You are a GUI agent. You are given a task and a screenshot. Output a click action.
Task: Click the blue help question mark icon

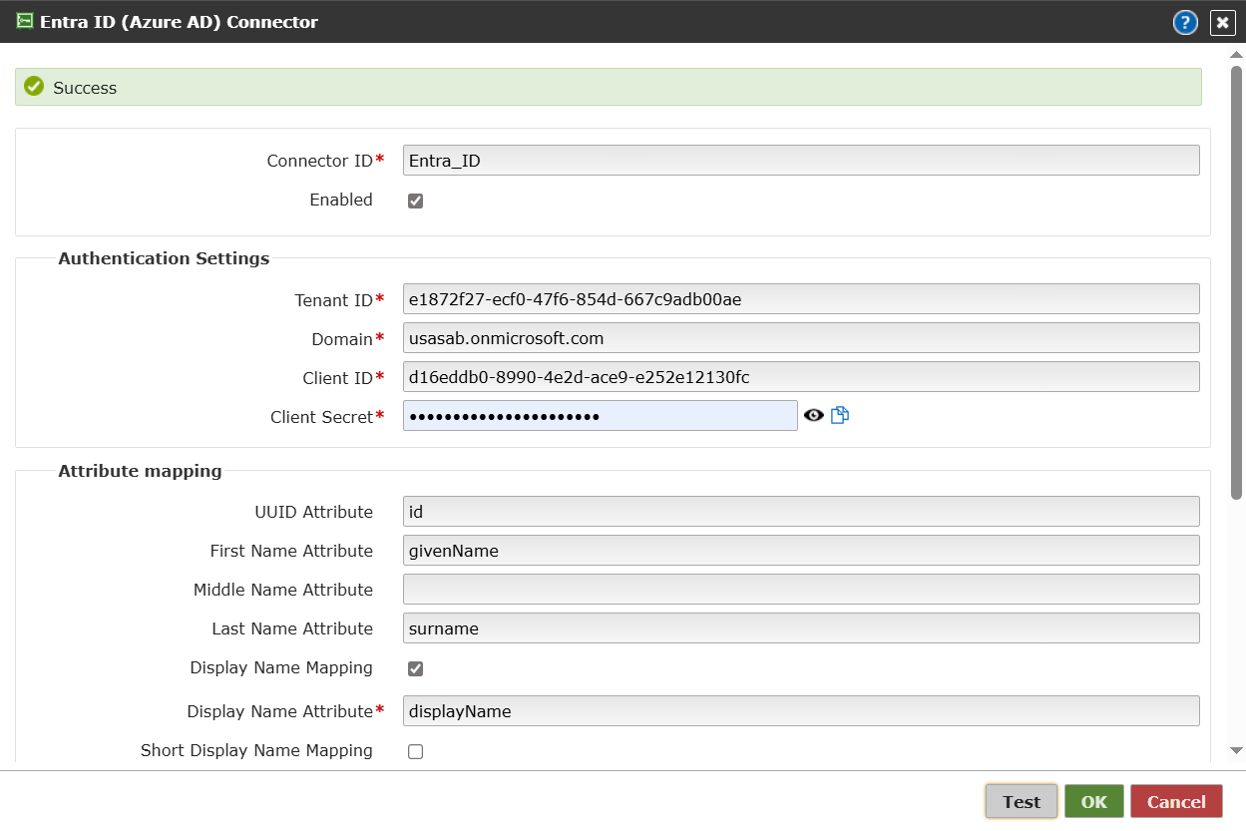tap(1185, 23)
